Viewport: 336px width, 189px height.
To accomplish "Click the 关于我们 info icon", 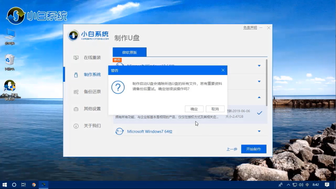I will pos(76,126).
